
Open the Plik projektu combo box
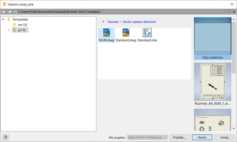point(147,137)
